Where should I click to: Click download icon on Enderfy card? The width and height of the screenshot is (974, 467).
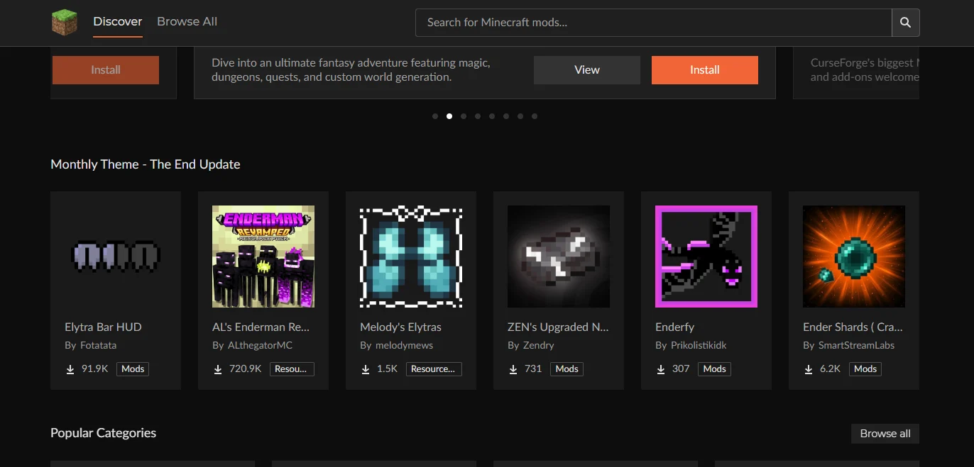point(661,369)
